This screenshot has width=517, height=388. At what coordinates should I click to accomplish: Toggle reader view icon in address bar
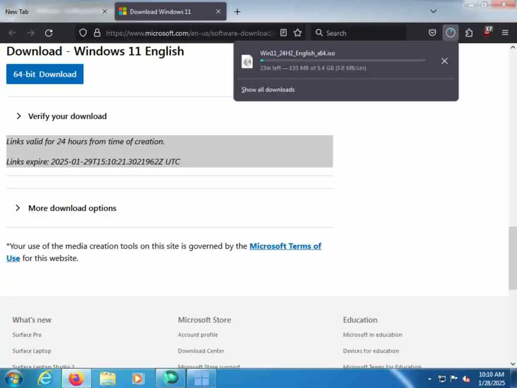(283, 33)
